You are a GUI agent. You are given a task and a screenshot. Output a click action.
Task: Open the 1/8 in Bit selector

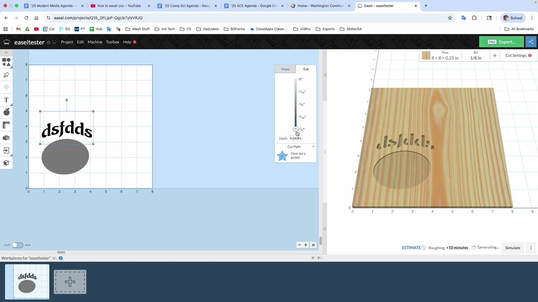[x=476, y=55]
